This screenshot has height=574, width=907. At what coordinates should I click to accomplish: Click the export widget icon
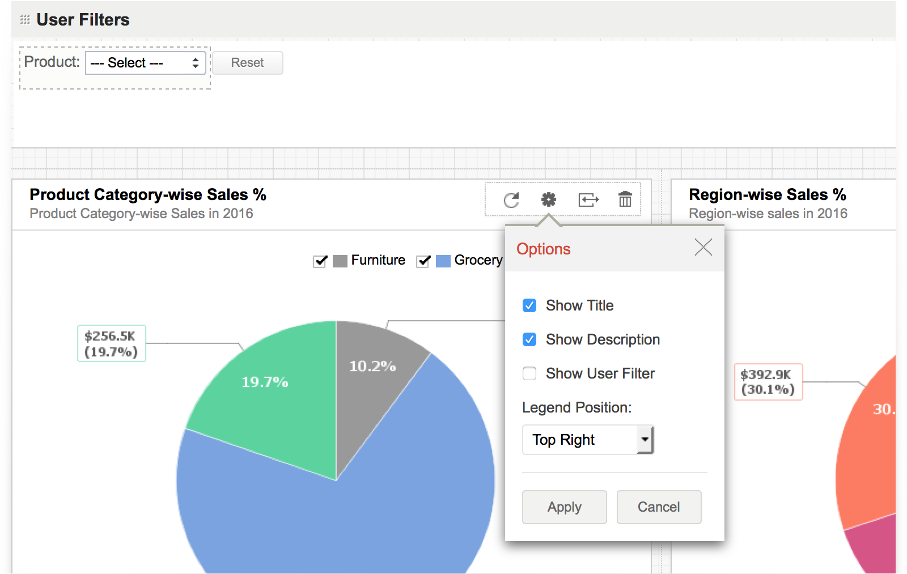click(x=588, y=200)
